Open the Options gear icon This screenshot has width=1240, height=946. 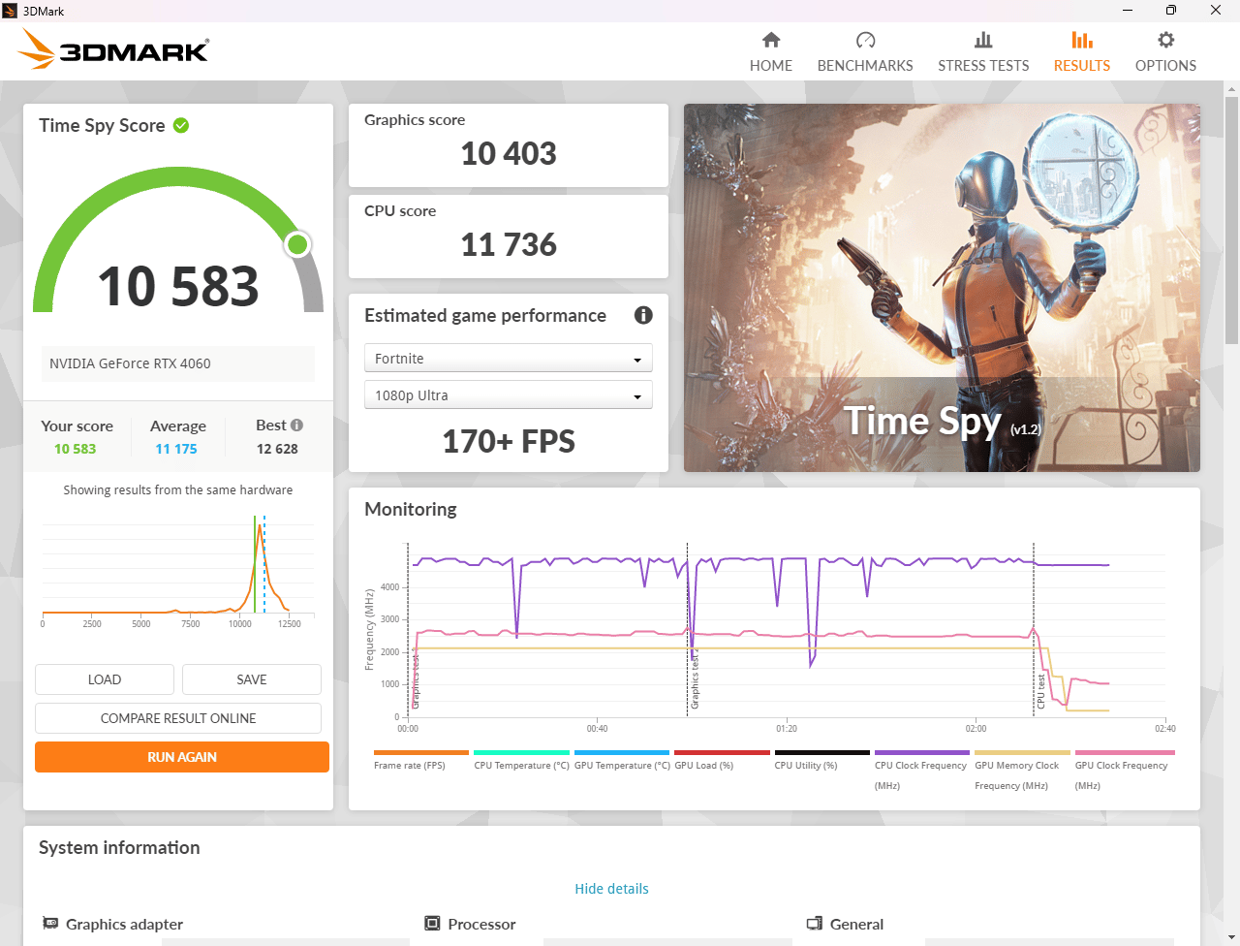1165,40
